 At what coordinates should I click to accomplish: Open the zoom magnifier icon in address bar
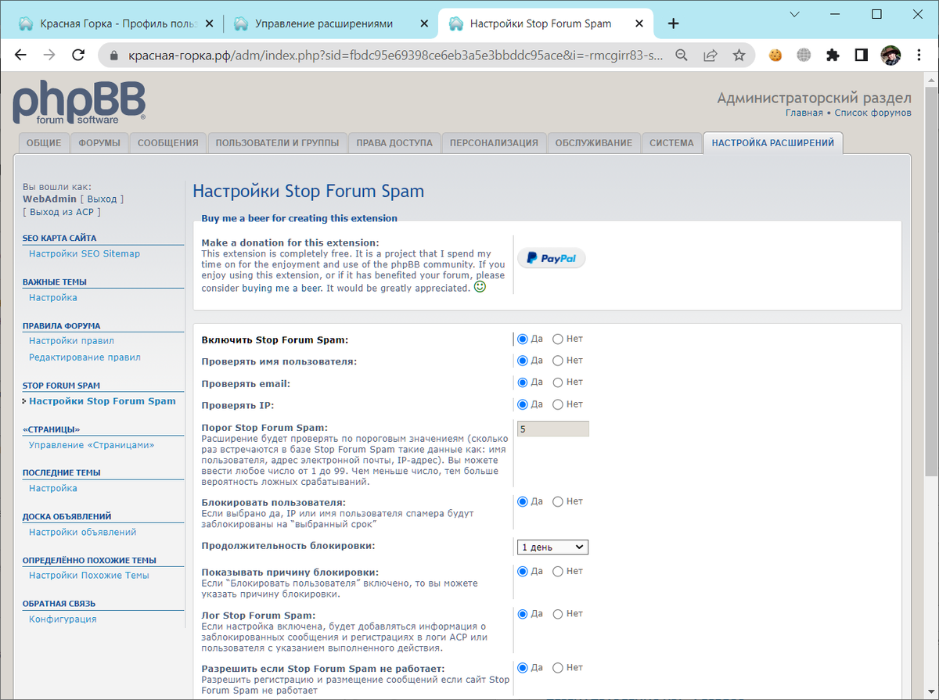[x=682, y=56]
